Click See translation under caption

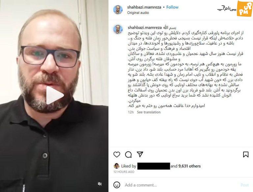coord(149,112)
